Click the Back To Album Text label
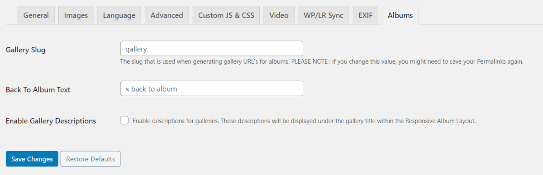This screenshot has height=175, width=543. coord(38,90)
